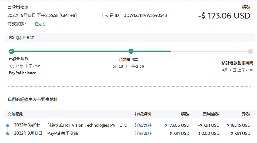Click the total amount -$ 173.06 USD
Image resolution: width=257 pixels, height=143 pixels.
[x=224, y=16]
